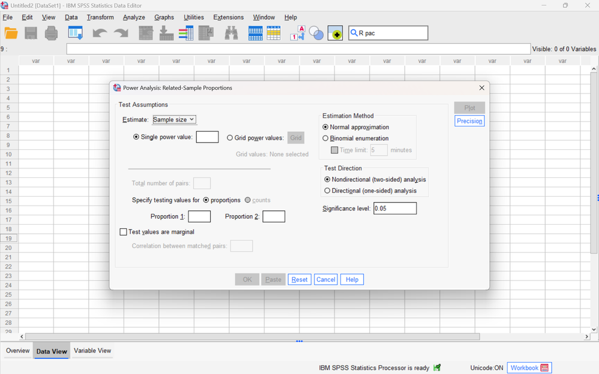Click the Run Descriptive Statistics toolbar icon
This screenshot has height=374, width=599.
206,33
